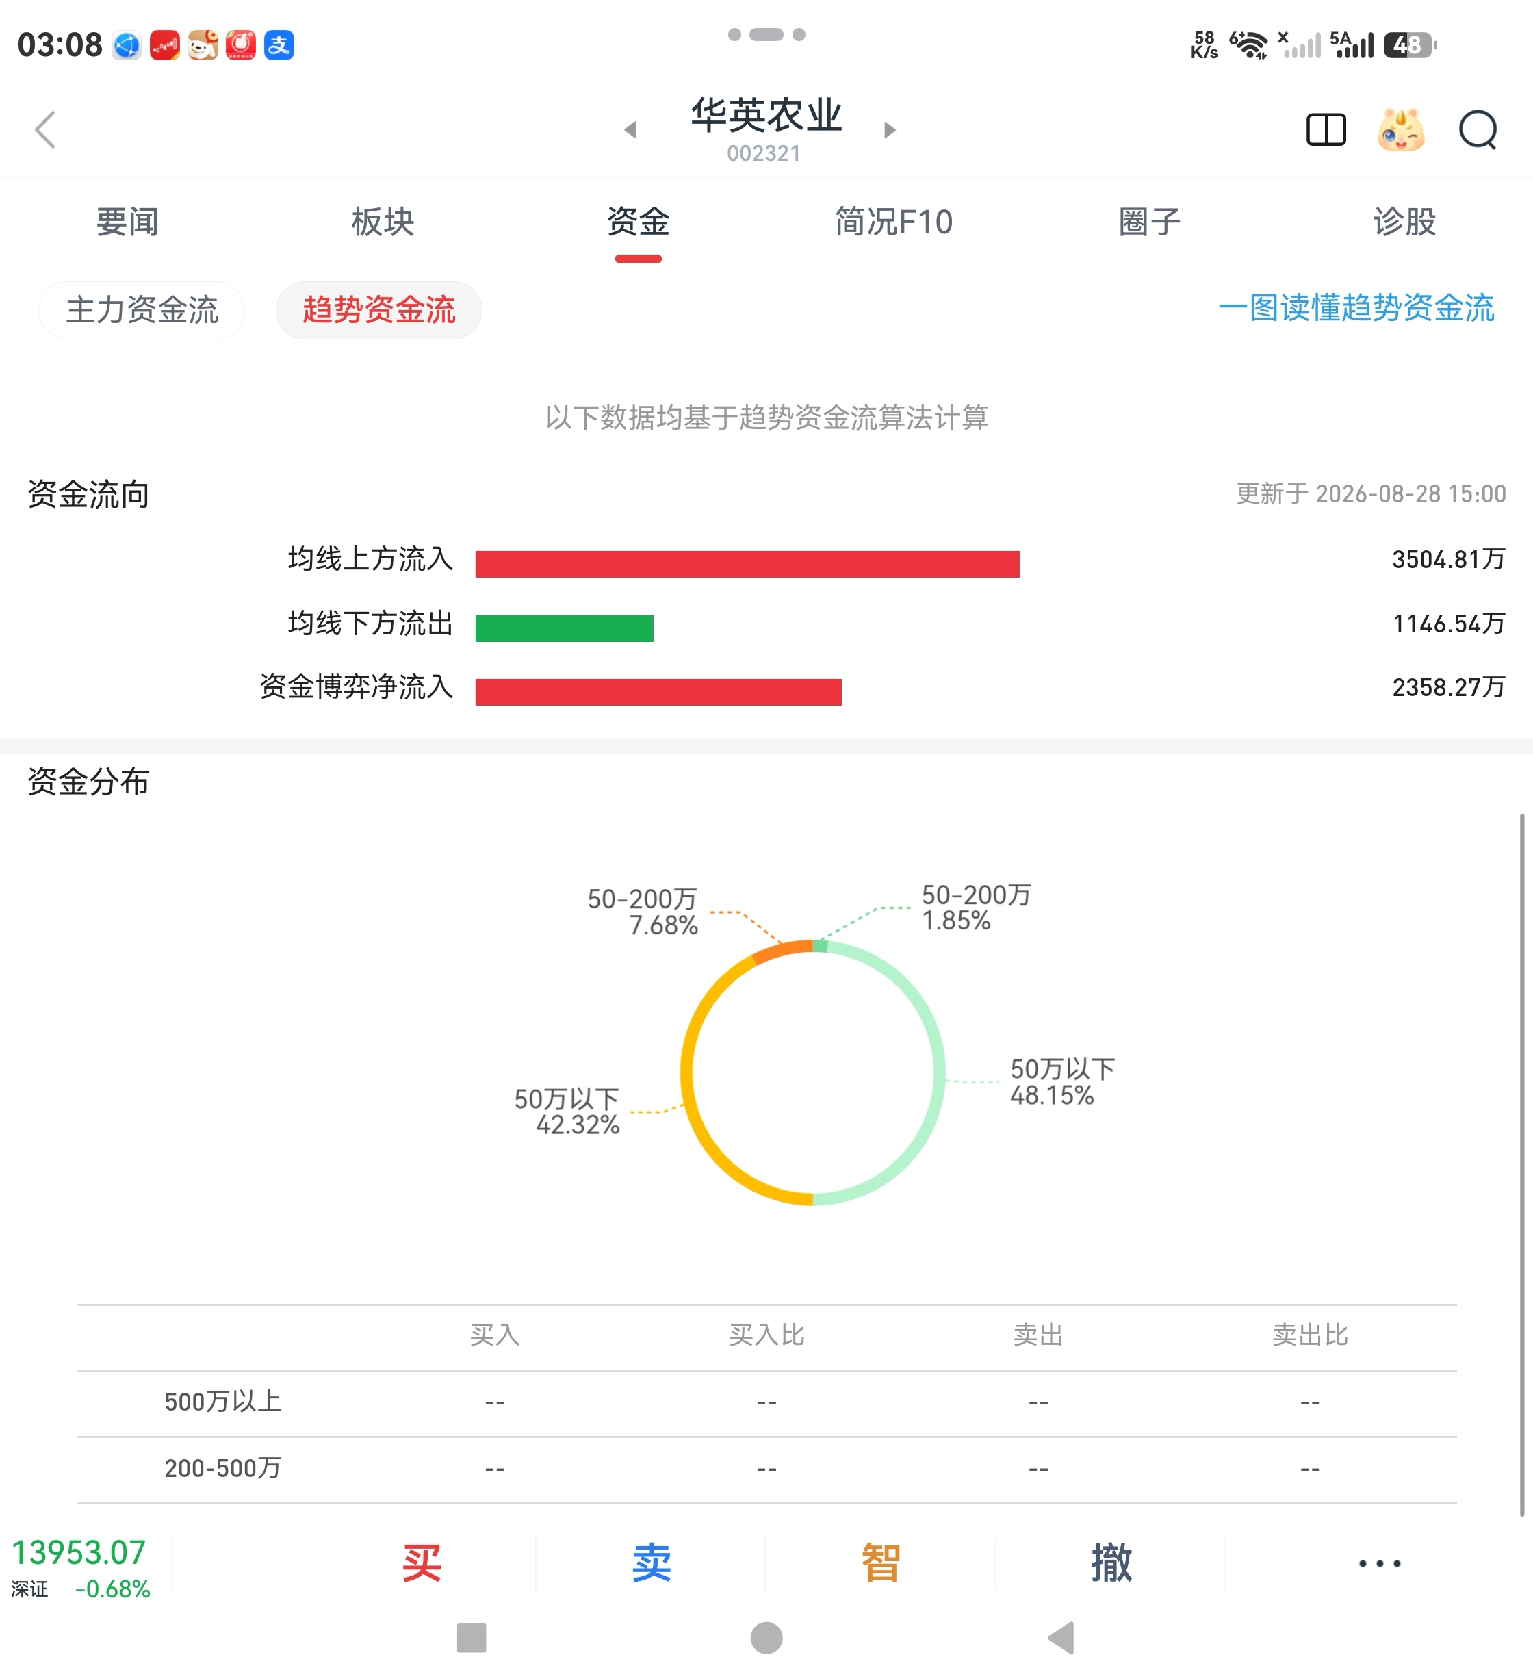Tap the green 均线下方流出 bar
The height and width of the screenshot is (1670, 1533).
tap(564, 628)
